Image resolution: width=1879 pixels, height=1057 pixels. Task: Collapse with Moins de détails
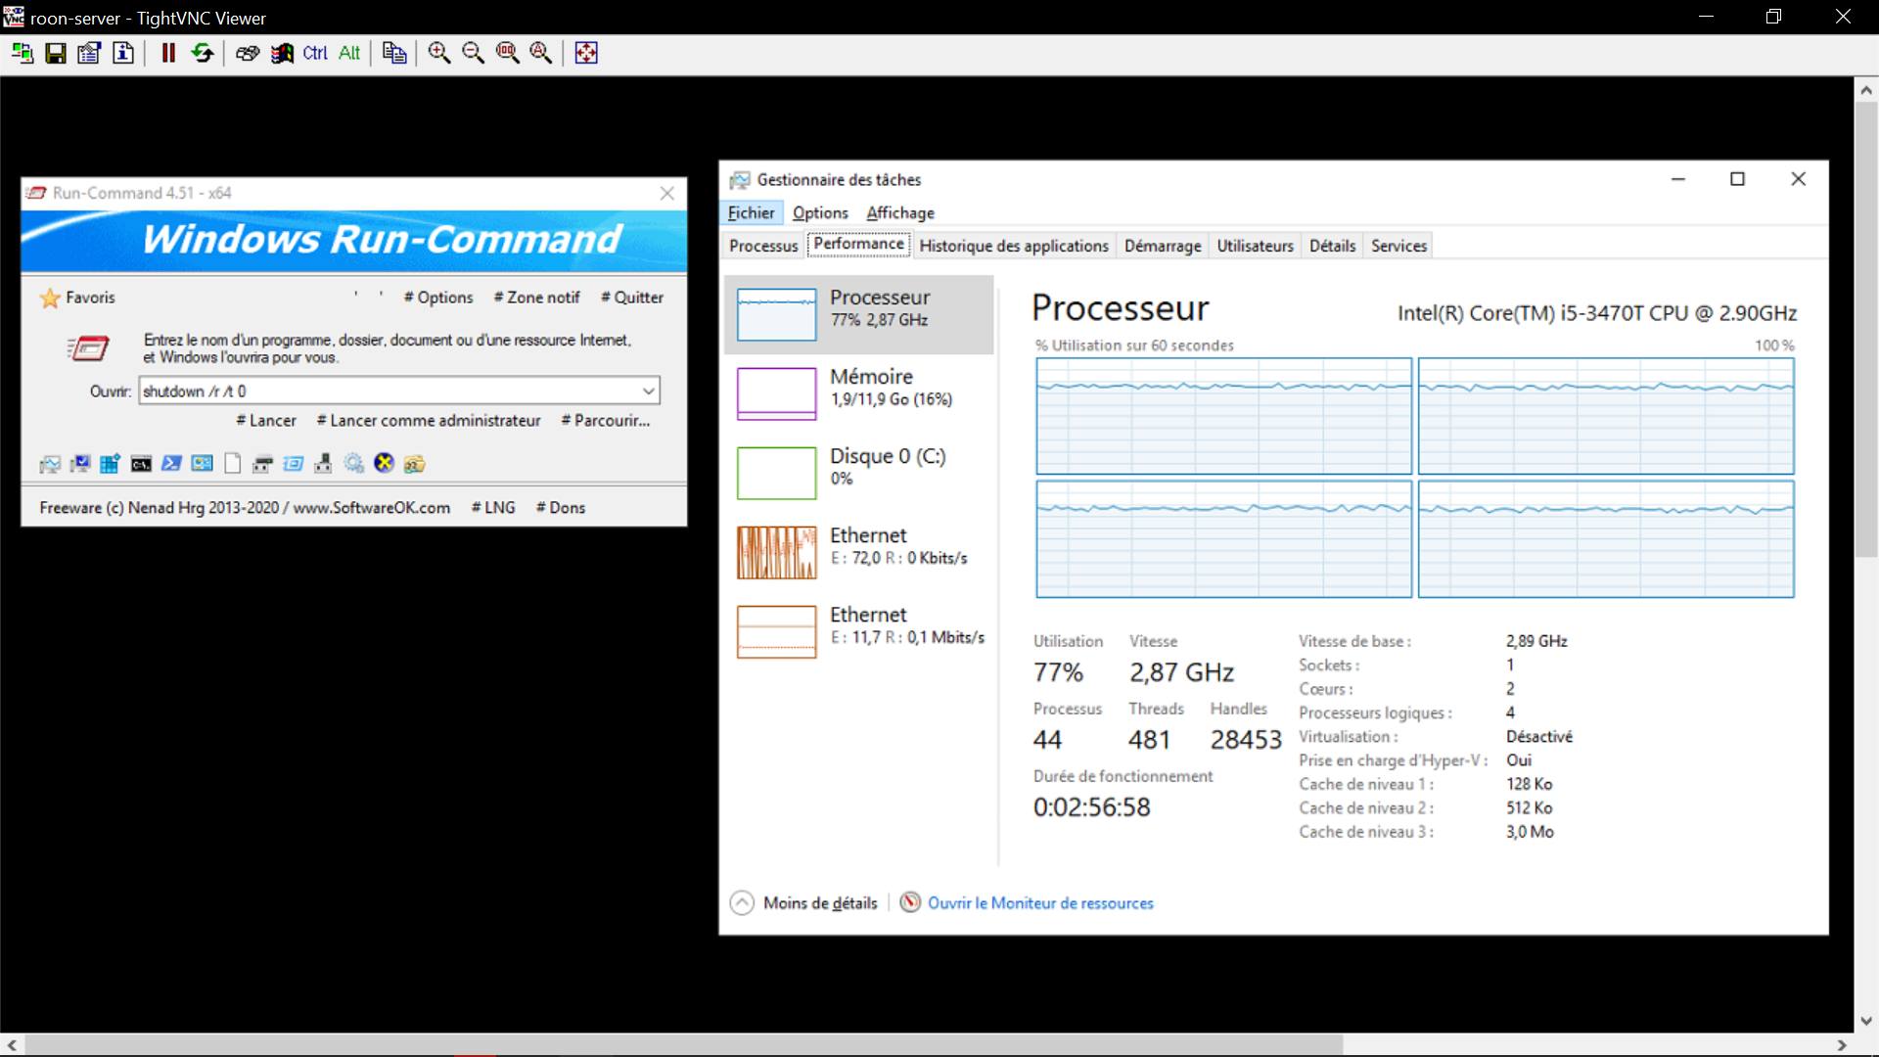804,903
